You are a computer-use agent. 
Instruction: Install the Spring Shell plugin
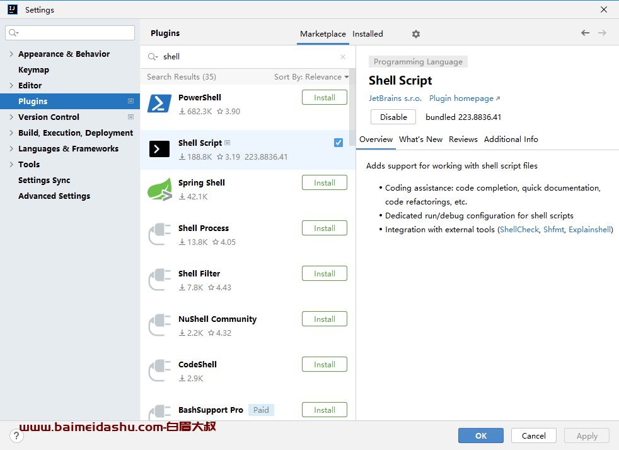pyautogui.click(x=325, y=182)
